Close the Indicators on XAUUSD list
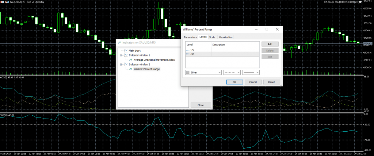 tap(201, 105)
